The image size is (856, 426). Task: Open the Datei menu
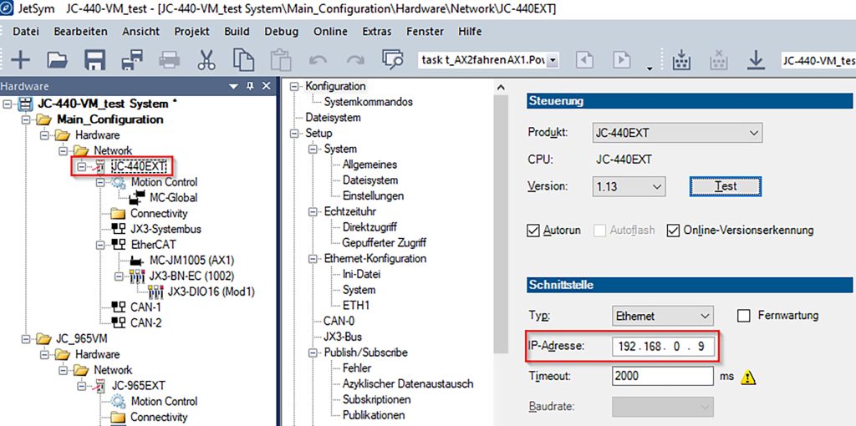(x=26, y=32)
